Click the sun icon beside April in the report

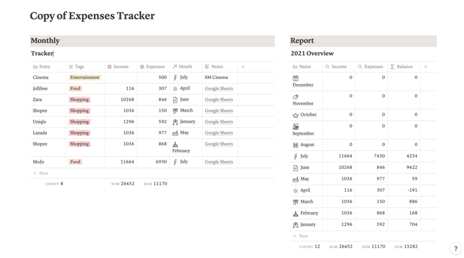pos(295,191)
